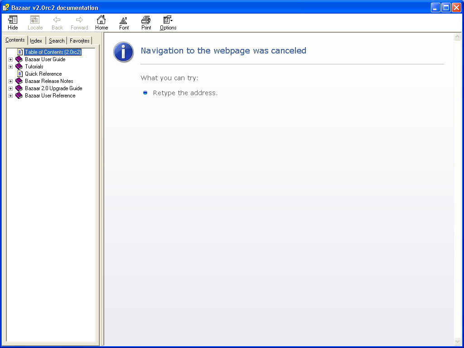Click the Quick Reference page icon

point(20,74)
